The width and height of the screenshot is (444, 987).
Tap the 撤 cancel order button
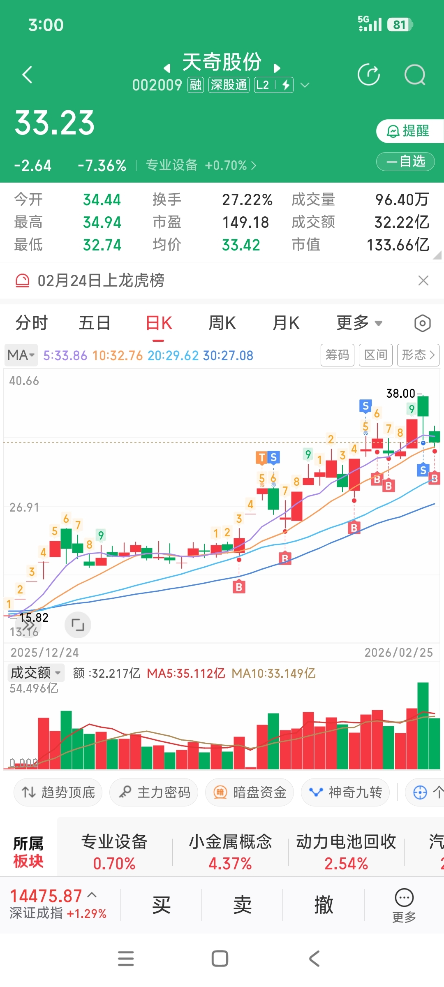pyautogui.click(x=323, y=905)
